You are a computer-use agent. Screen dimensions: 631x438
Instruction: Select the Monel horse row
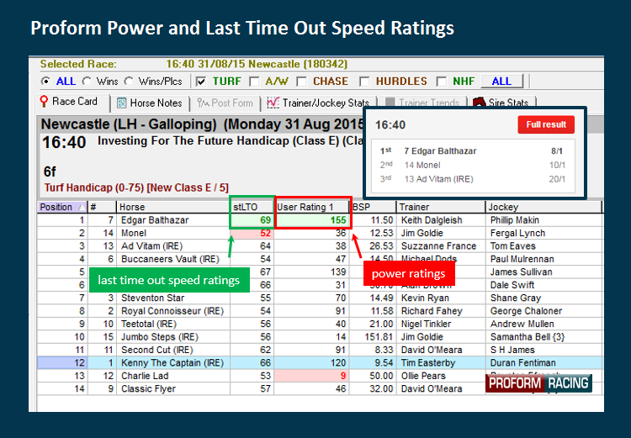pos(320,233)
